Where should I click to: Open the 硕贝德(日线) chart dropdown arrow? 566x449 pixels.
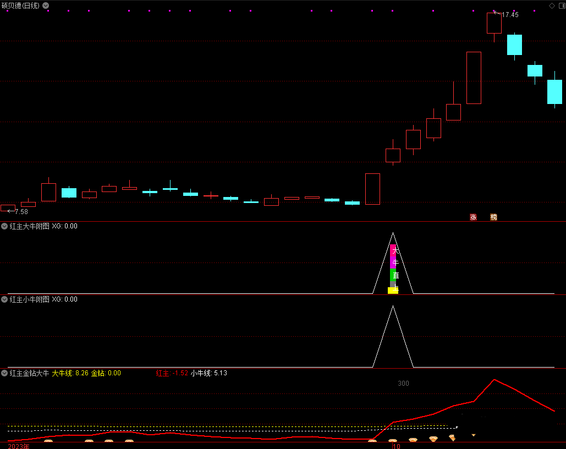(x=46, y=6)
